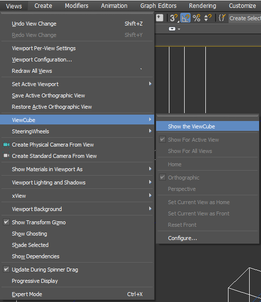Open Viewport Per-View Settings
261x302 pixels.
click(77, 48)
